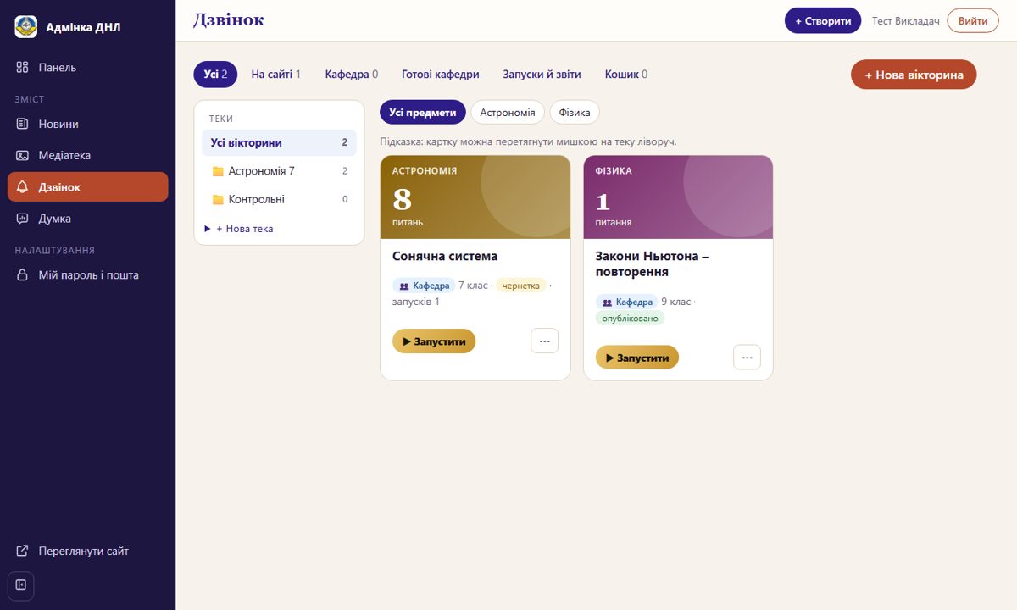Open the Думка section
The image size is (1017, 610).
(88, 219)
